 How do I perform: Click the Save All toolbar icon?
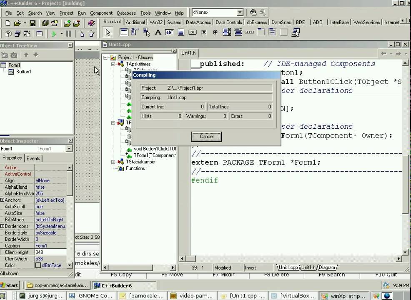[45, 23]
